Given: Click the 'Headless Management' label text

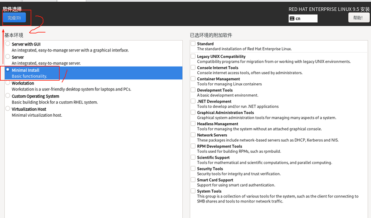Looking at the screenshot, I should pyautogui.click(x=217, y=124).
